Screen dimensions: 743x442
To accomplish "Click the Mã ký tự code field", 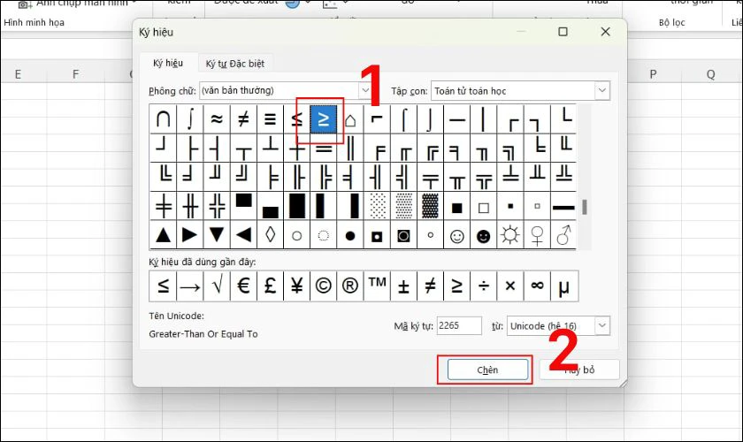I will tap(459, 325).
